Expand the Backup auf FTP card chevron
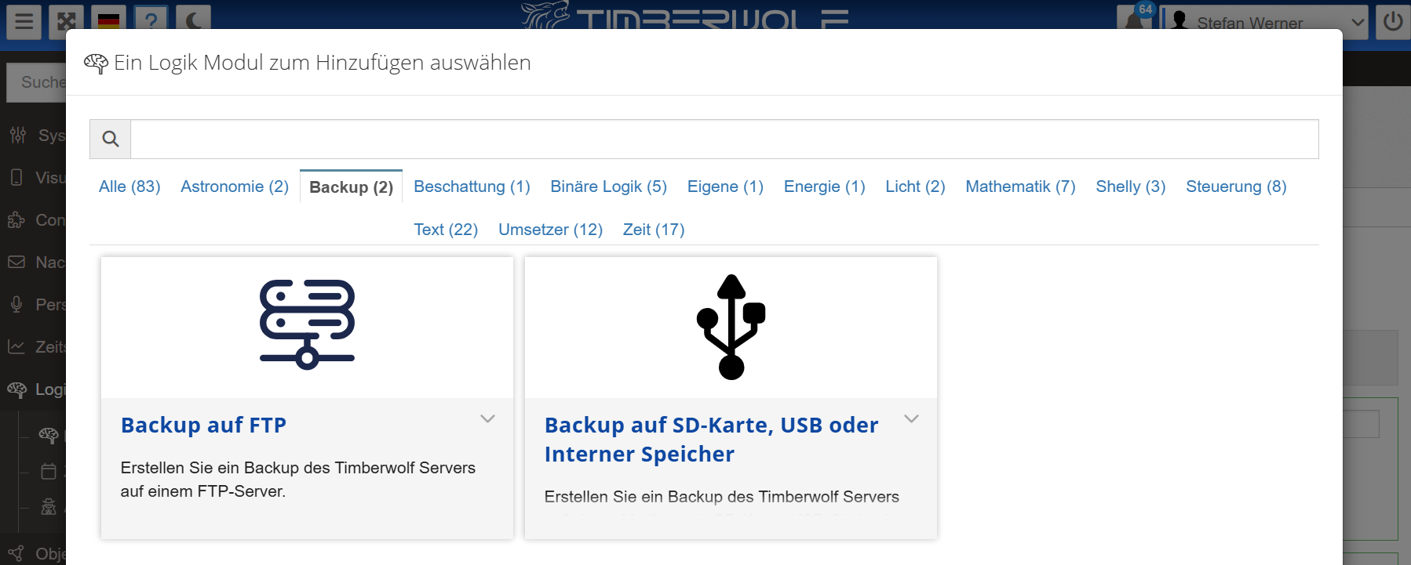 [487, 418]
